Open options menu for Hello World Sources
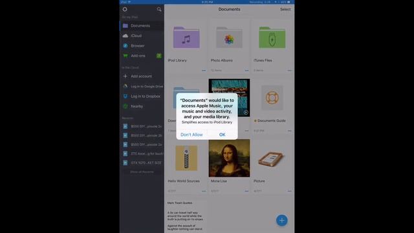 pos(204,191)
